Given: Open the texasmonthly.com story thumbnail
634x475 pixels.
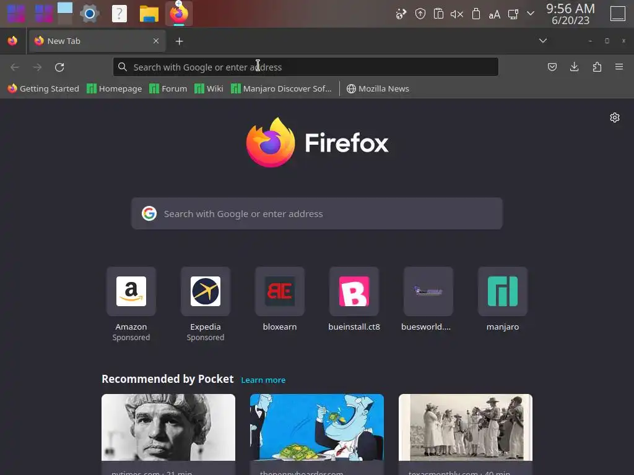Looking at the screenshot, I should click(x=466, y=427).
